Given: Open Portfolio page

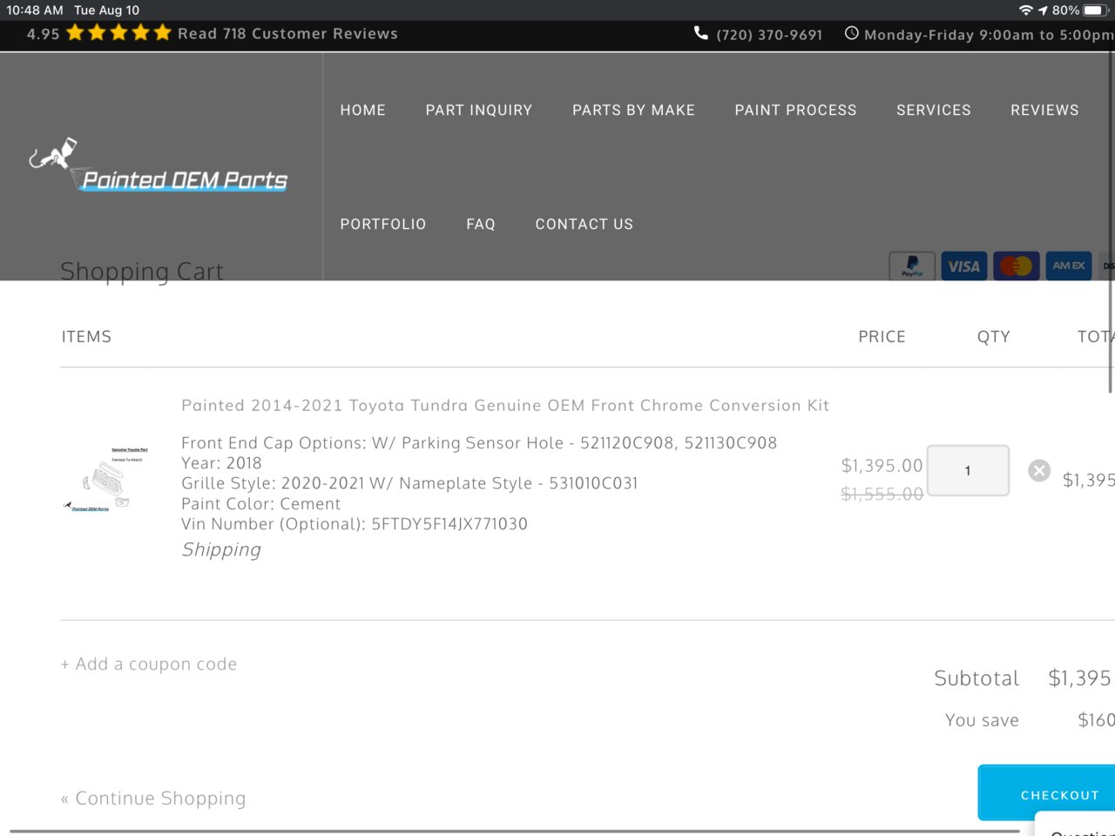Looking at the screenshot, I should coord(383,225).
